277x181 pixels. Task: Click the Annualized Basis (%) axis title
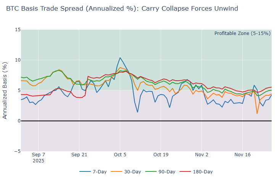pyautogui.click(x=5, y=90)
